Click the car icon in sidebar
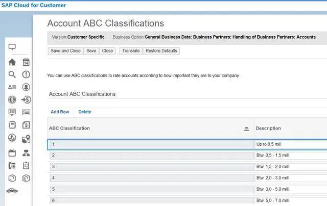This screenshot has height=206, width=327. click(12, 191)
